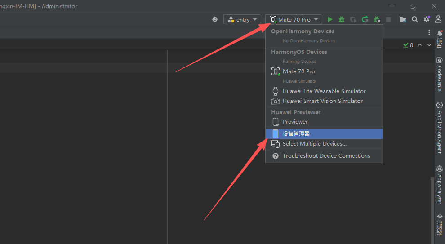Screen dimensions: 445x244
Task: Click the vertical scrollbar thumb of the editor
Action: [432, 210]
